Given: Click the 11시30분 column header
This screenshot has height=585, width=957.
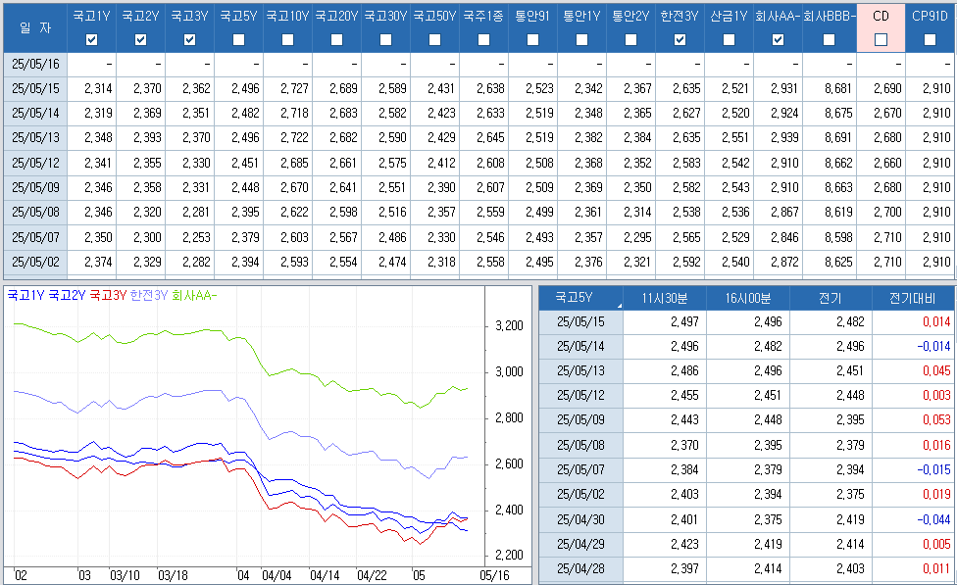Looking at the screenshot, I should click(x=664, y=298).
